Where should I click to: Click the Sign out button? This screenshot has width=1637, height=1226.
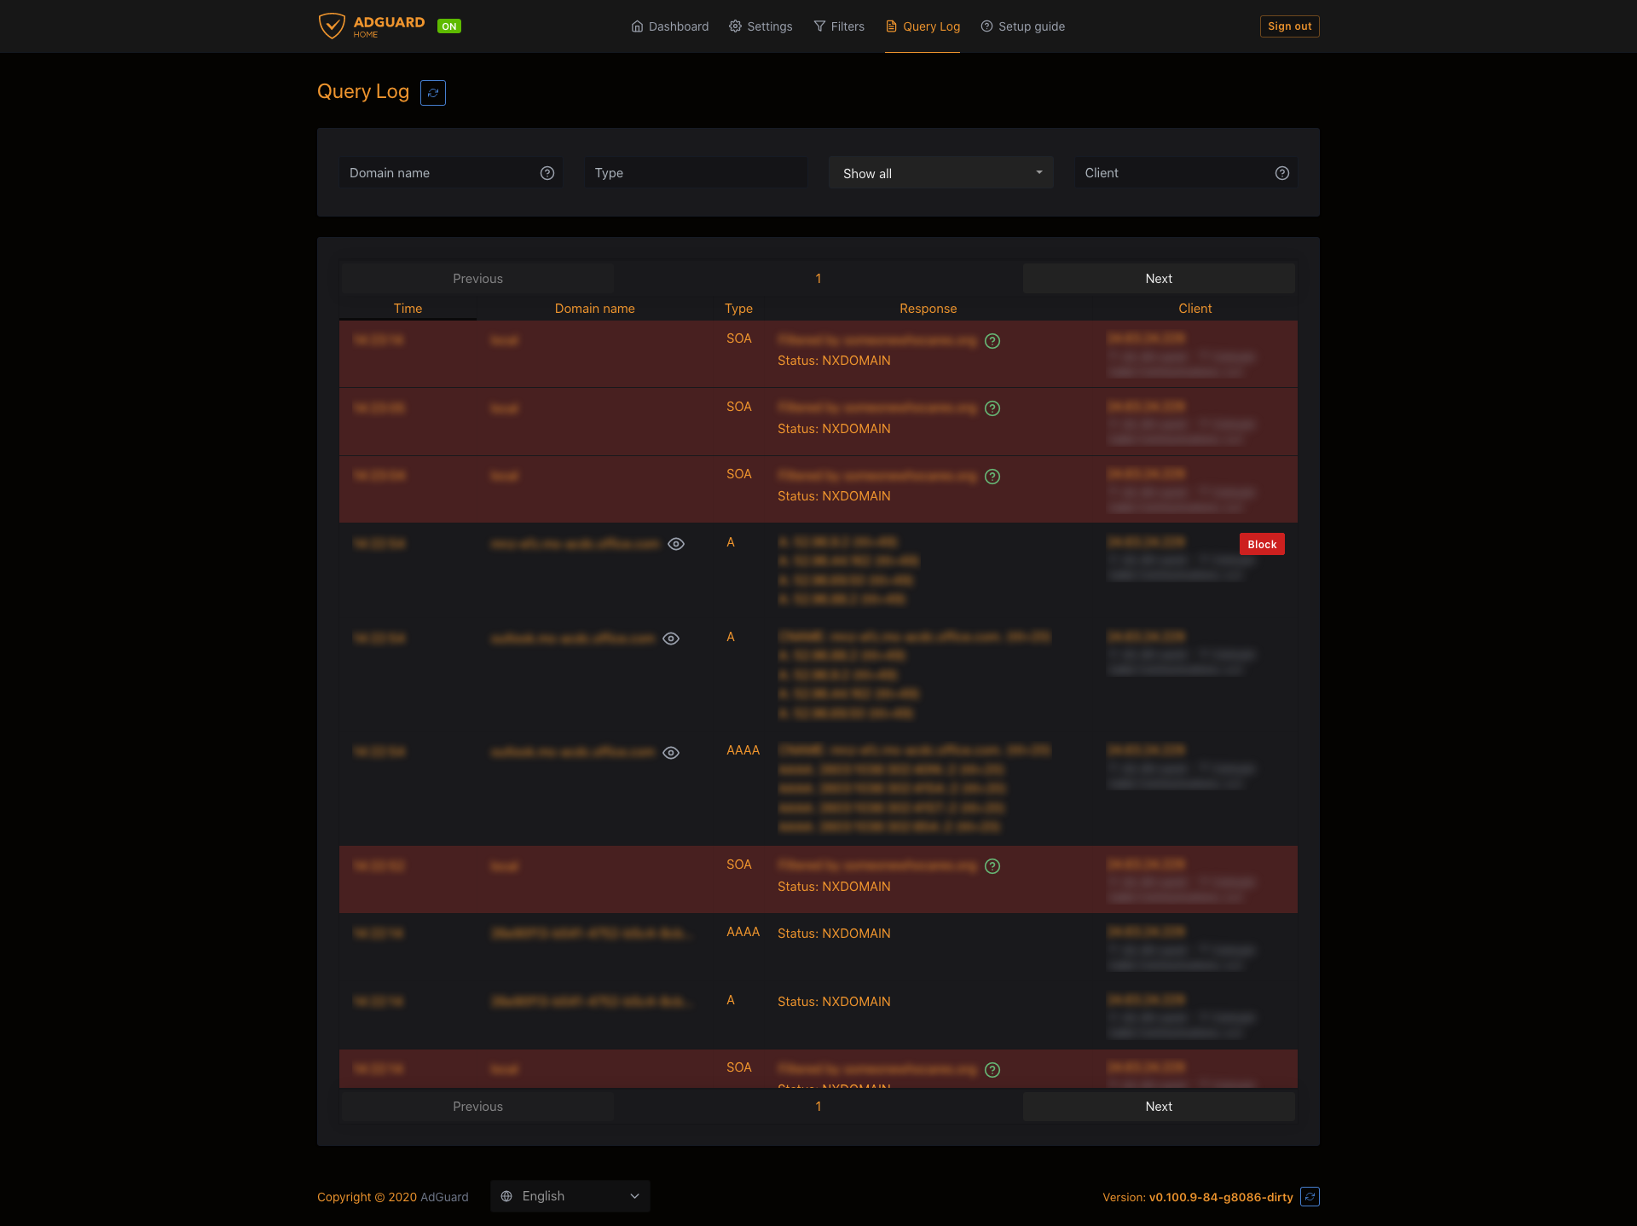1289,26
